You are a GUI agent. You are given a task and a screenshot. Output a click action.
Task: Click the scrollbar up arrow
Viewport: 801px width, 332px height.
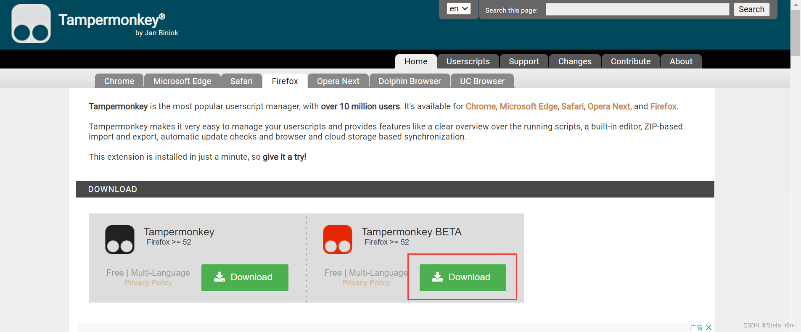[x=796, y=4]
